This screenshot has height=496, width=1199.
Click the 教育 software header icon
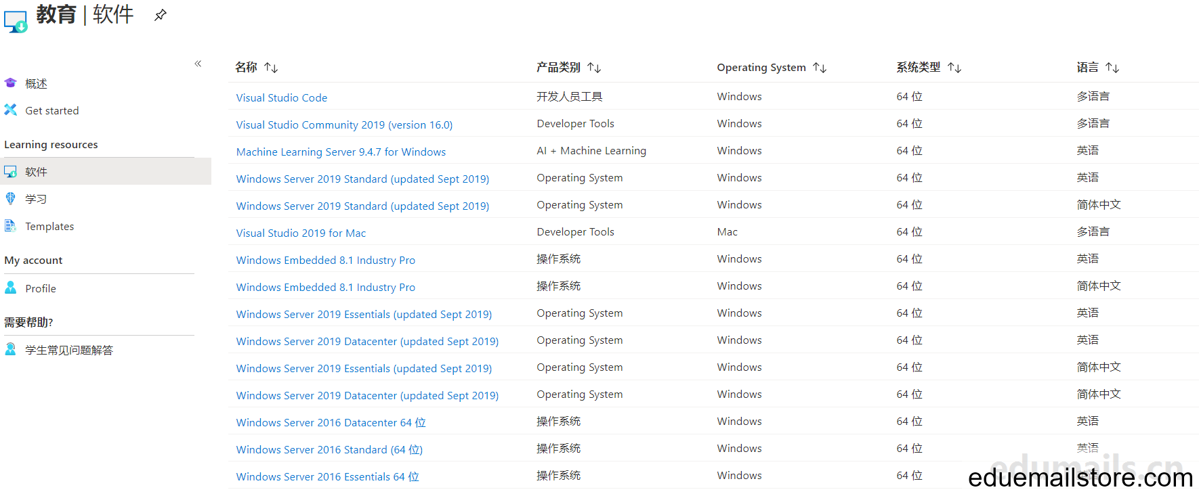[16, 21]
